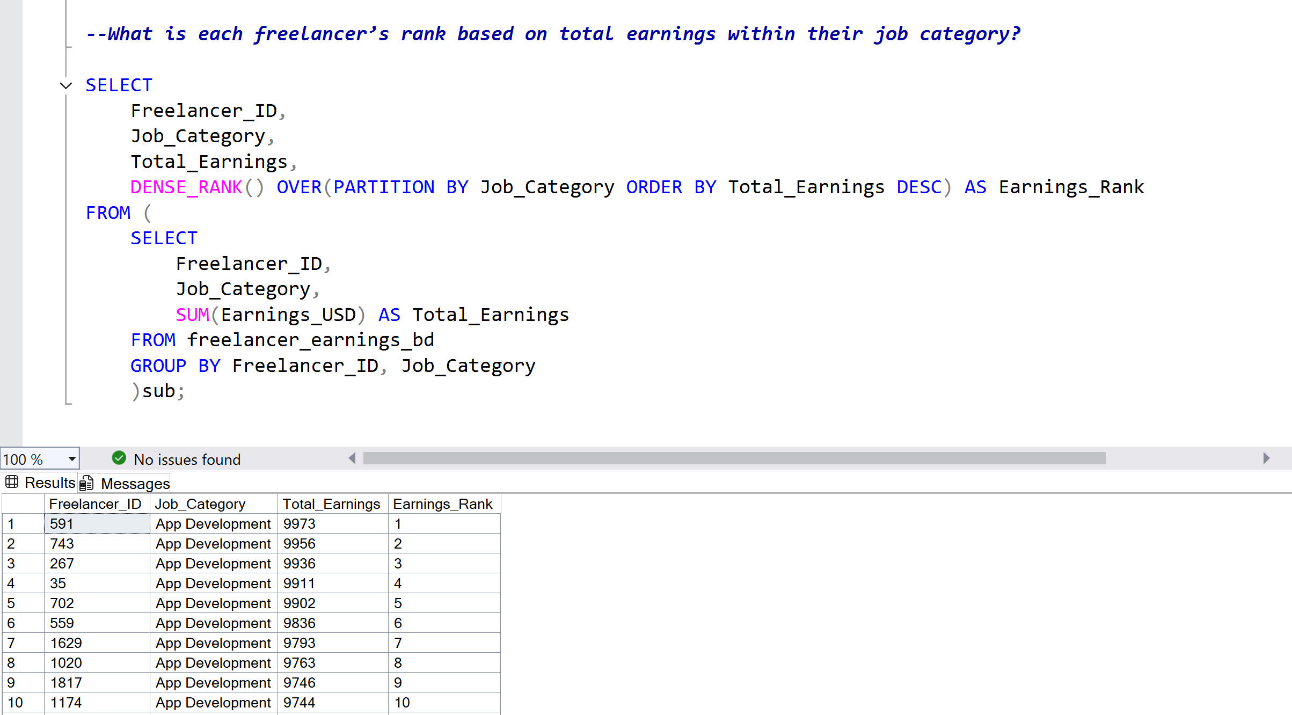Click the green No issues found checkmark icon
This screenshot has height=715, width=1292.
point(119,458)
